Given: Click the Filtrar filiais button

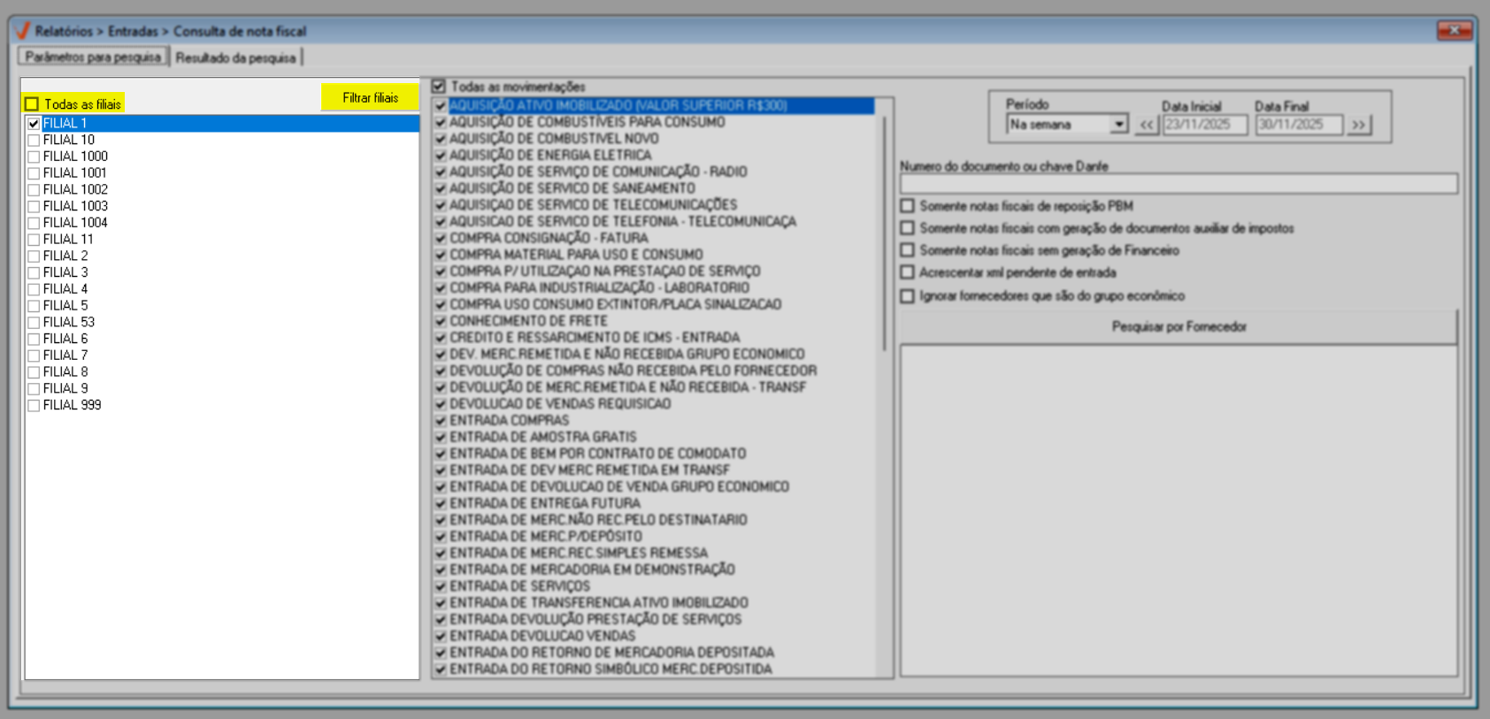Looking at the screenshot, I should (370, 97).
